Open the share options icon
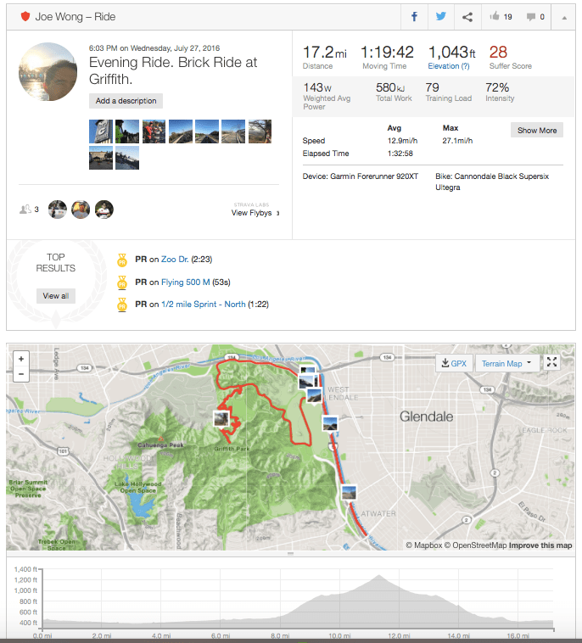 [x=467, y=16]
